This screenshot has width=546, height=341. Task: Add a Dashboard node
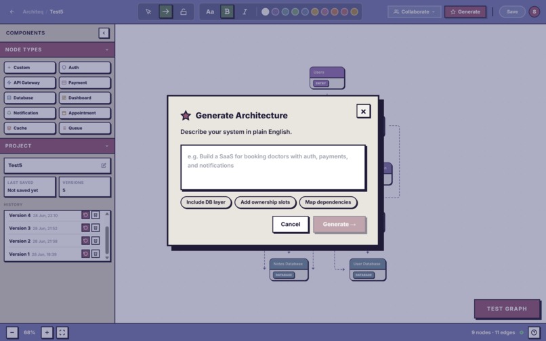[x=85, y=98]
